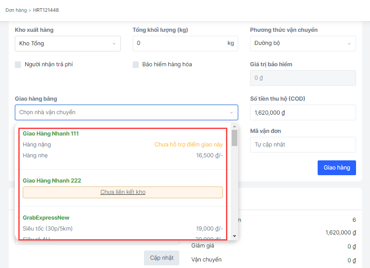Open the Chọn nhà vận chuyển dropdown

127,112
